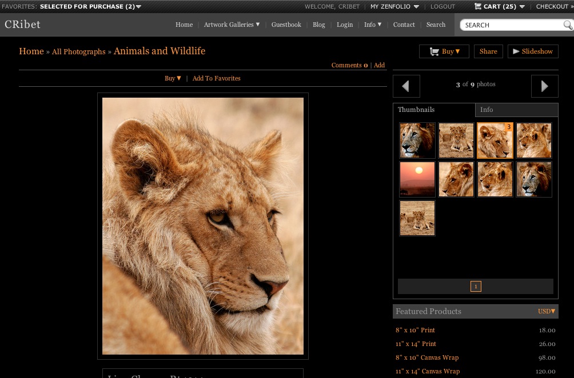
Task: Add this photo to favorites
Action: click(216, 78)
